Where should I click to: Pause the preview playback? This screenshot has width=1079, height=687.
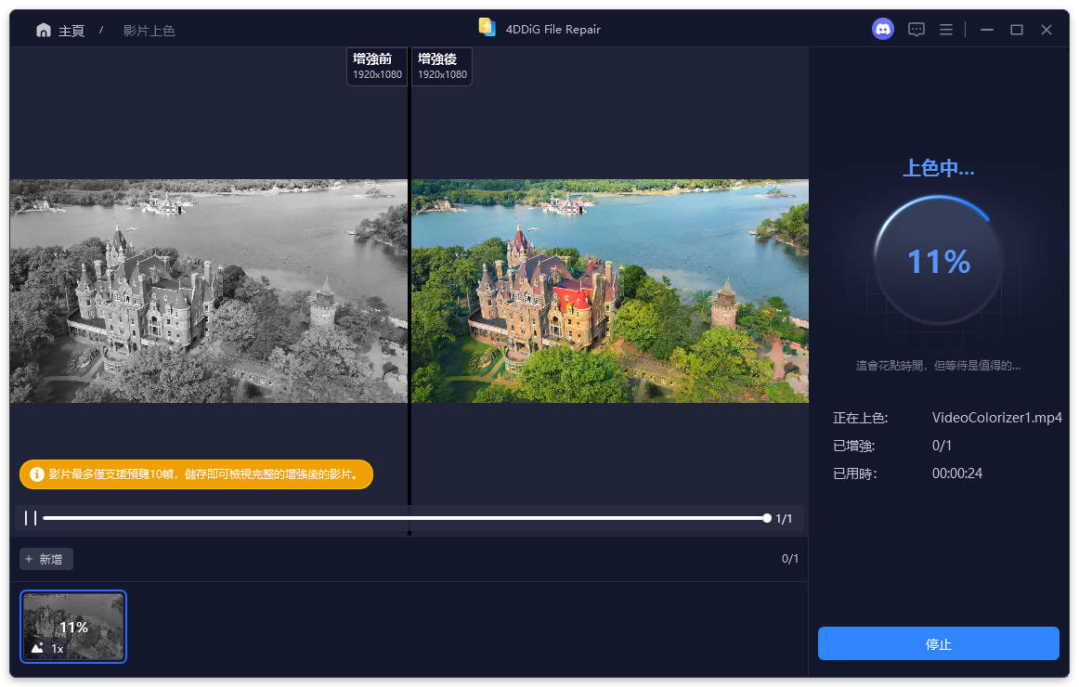(x=29, y=518)
